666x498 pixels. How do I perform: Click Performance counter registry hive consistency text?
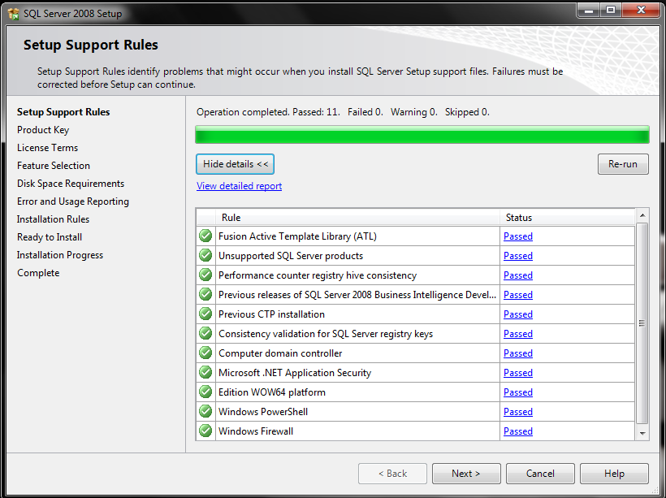[318, 275]
